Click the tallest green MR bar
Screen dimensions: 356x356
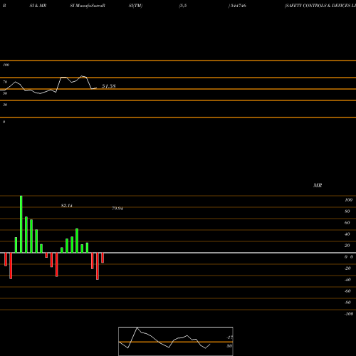tap(21, 224)
